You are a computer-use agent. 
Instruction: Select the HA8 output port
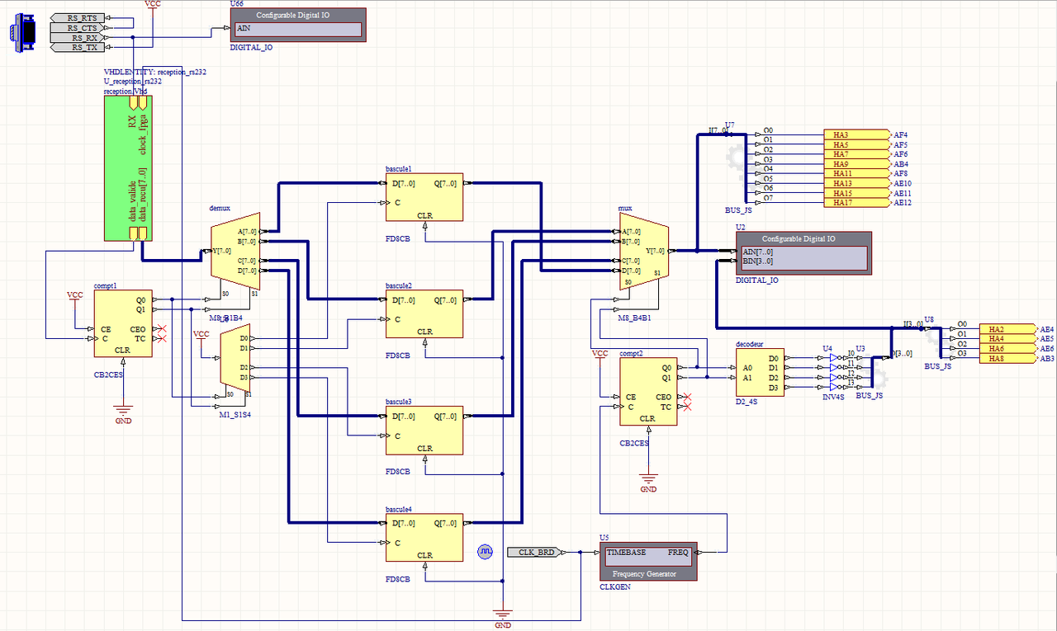click(1001, 358)
